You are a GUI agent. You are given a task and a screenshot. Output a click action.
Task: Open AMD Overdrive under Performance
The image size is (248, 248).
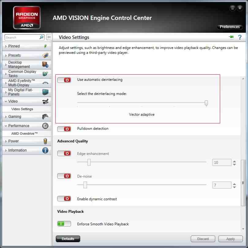[x=24, y=133]
